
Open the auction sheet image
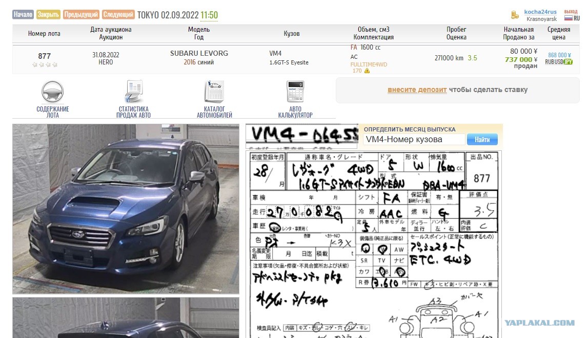click(x=374, y=244)
